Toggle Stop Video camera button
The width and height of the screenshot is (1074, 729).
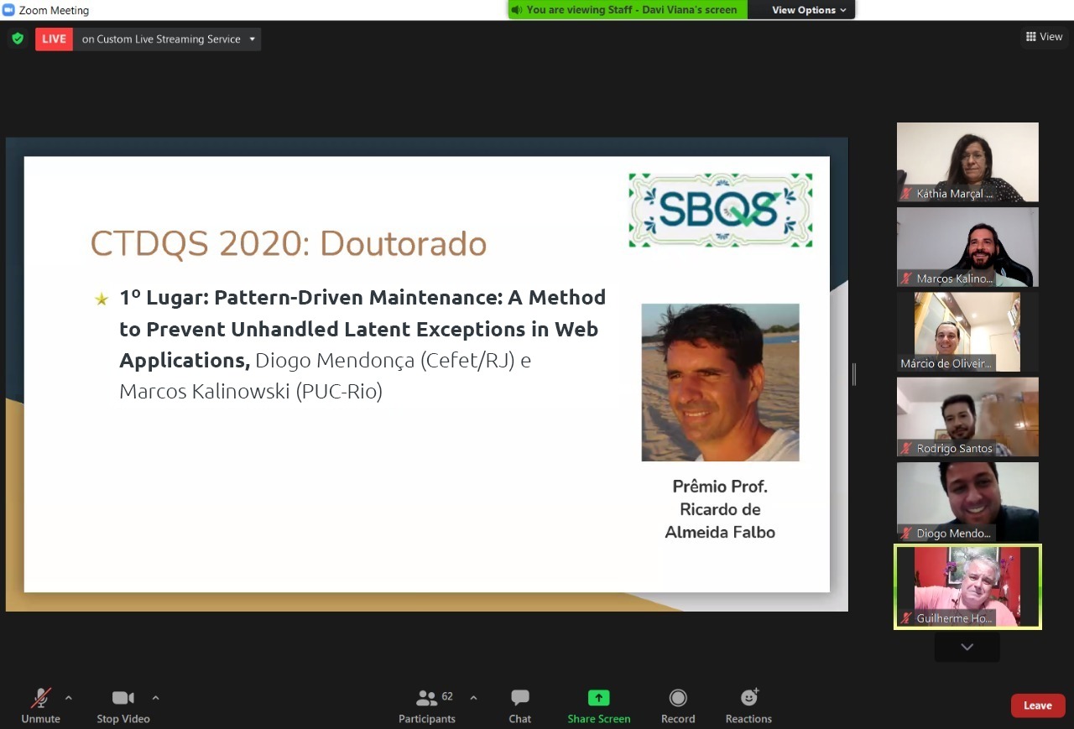(123, 699)
